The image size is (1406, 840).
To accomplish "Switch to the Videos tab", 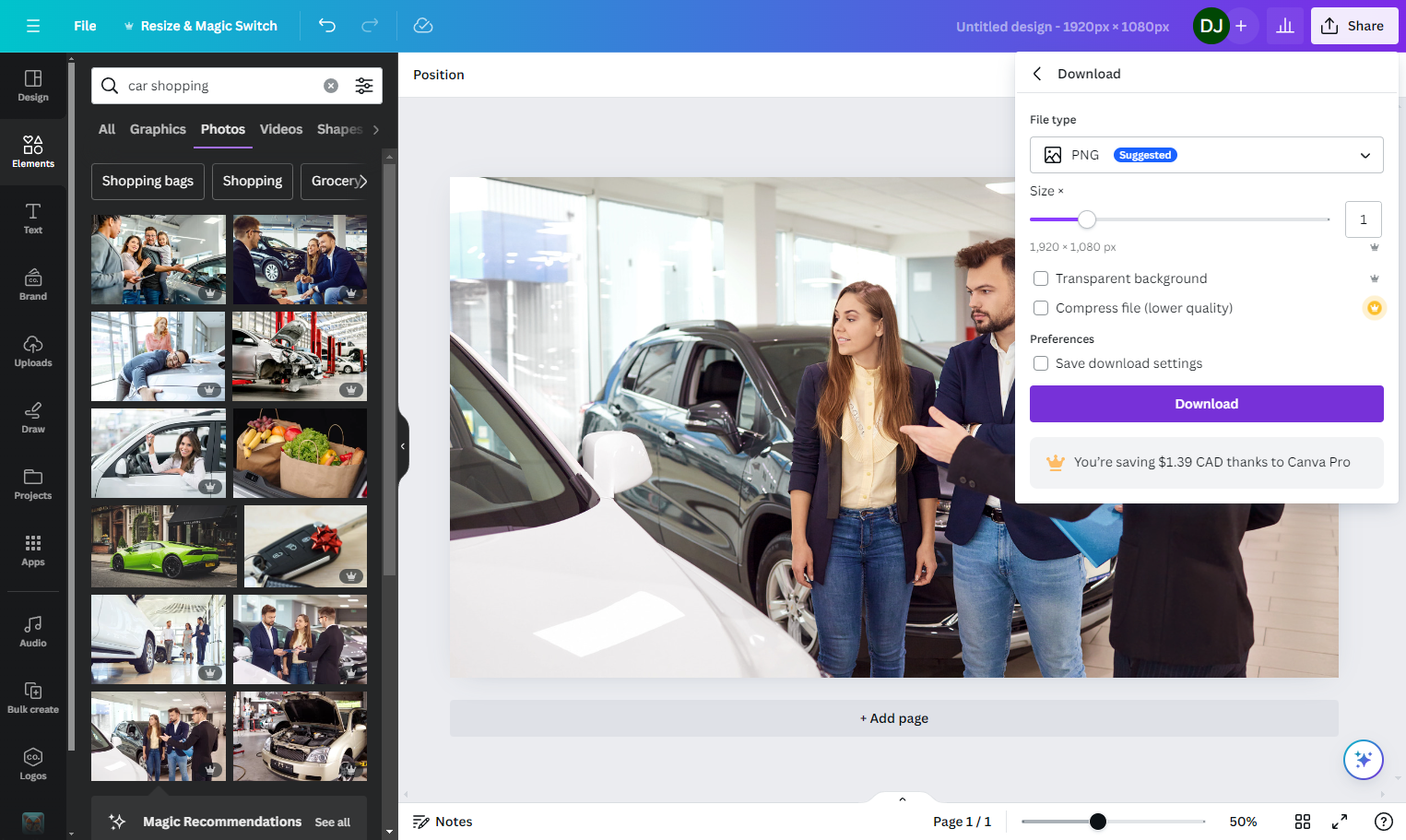I will click(281, 129).
